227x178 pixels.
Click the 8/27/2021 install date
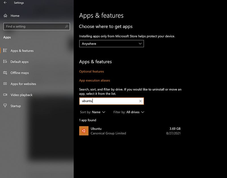pyautogui.click(x=173, y=133)
